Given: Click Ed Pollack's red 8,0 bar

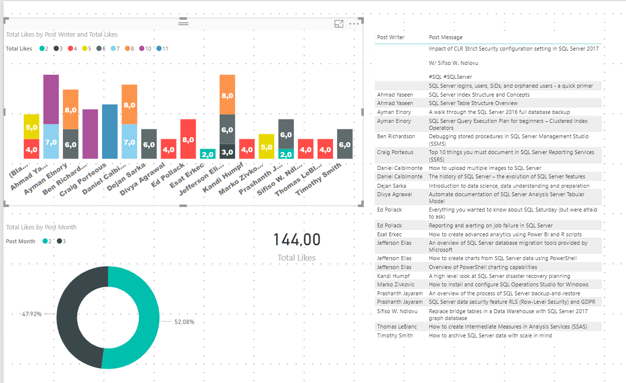Looking at the screenshot, I should [x=188, y=139].
